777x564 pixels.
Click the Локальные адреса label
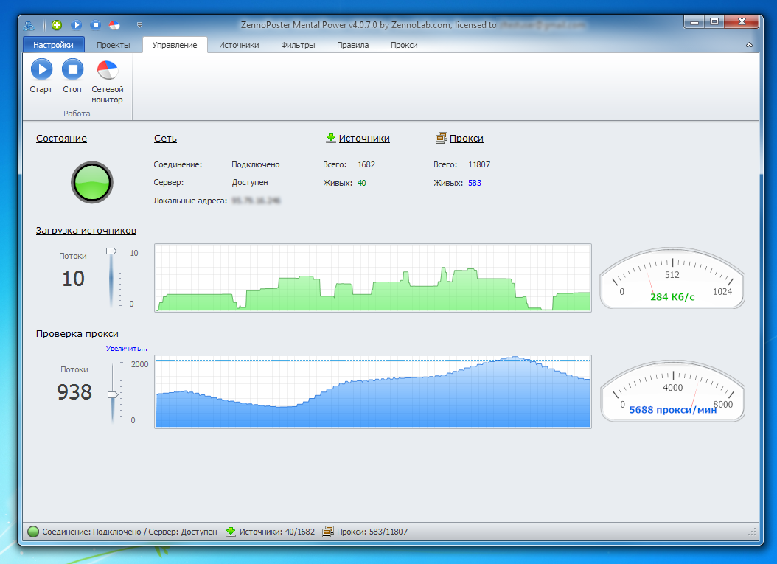click(x=190, y=201)
